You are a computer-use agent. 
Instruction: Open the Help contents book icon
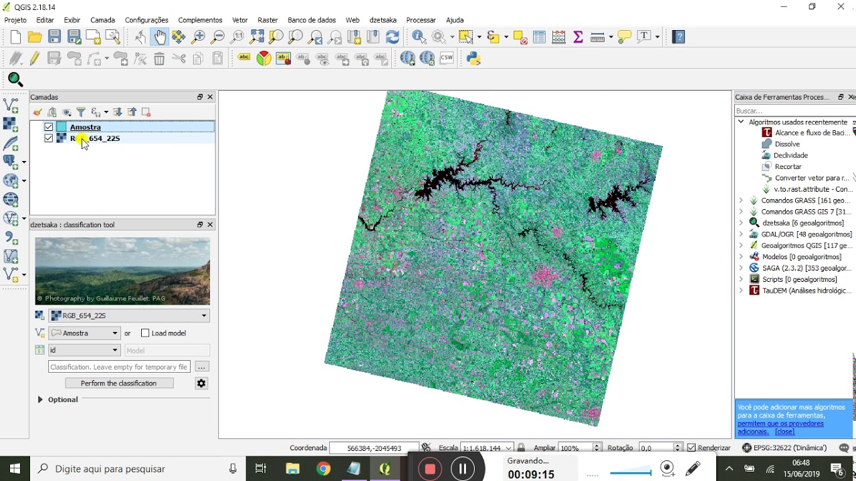tap(679, 37)
